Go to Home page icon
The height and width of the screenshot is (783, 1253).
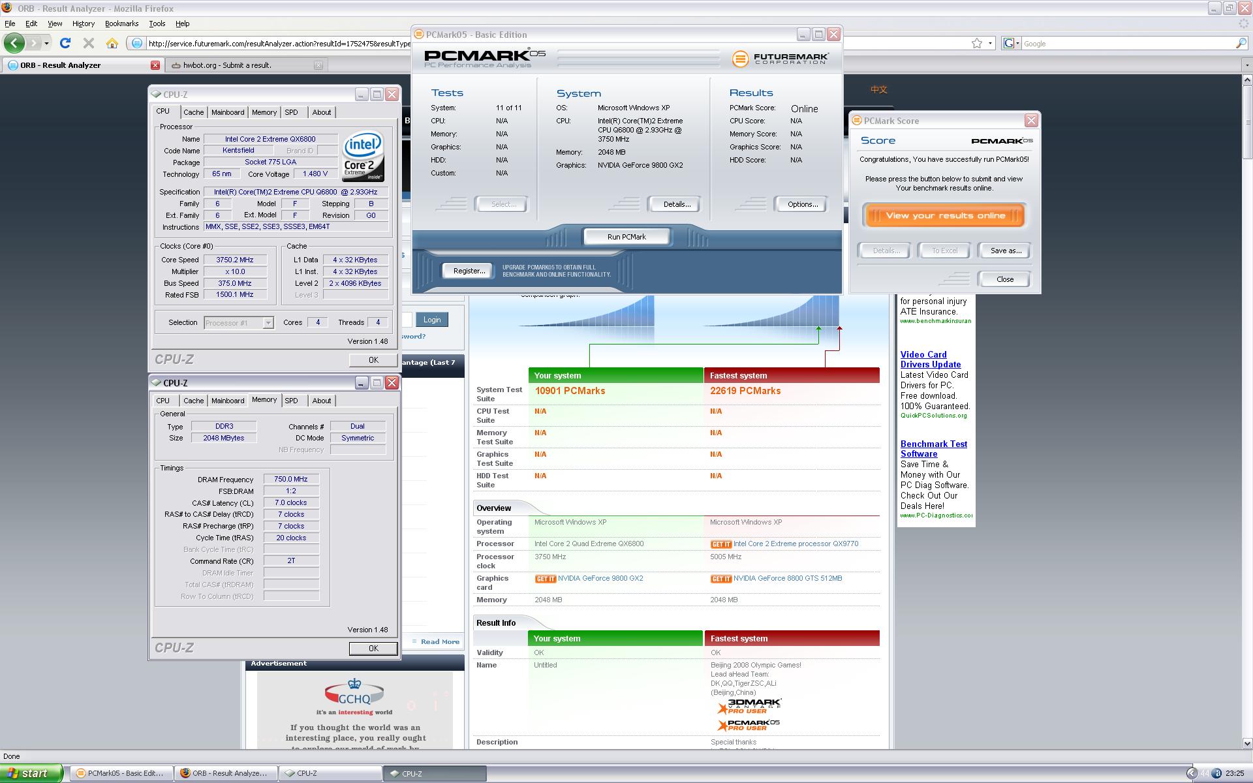[112, 43]
